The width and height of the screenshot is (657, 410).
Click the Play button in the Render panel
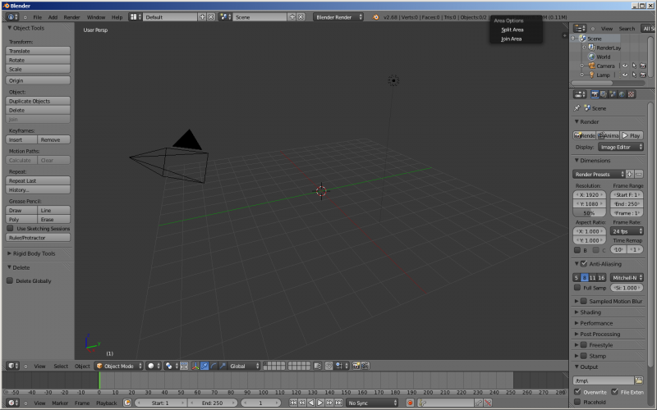click(x=632, y=135)
